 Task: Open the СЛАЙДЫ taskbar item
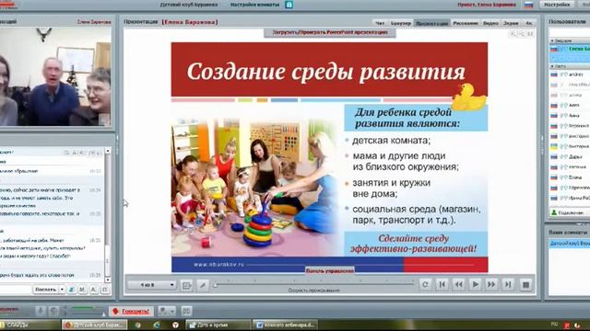(29, 325)
